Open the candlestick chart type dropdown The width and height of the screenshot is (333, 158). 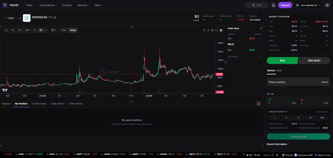click(54, 30)
